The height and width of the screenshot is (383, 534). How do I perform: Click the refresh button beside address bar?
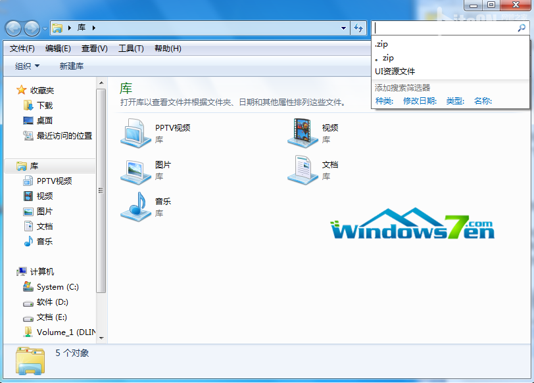[358, 28]
